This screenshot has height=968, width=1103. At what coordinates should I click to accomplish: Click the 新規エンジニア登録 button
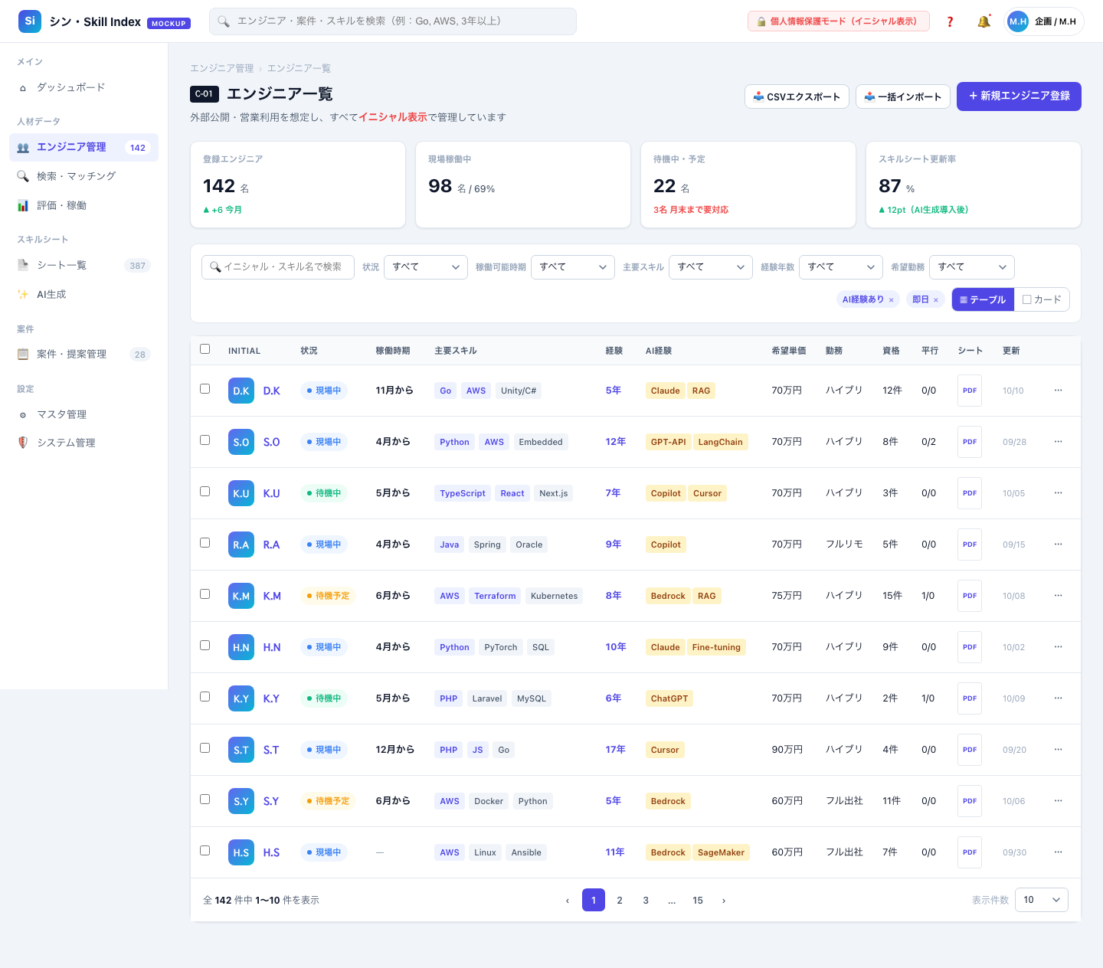[1019, 96]
